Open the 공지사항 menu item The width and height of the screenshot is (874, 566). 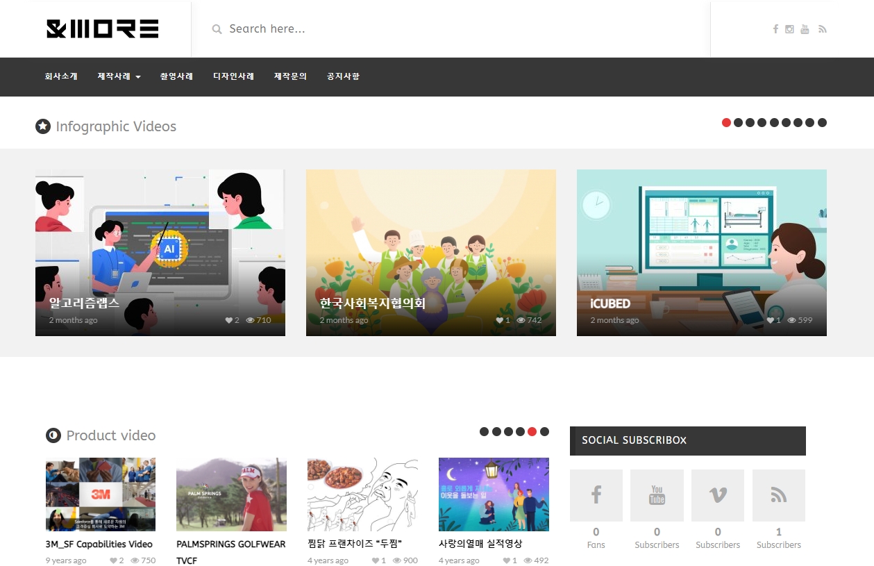pos(343,76)
